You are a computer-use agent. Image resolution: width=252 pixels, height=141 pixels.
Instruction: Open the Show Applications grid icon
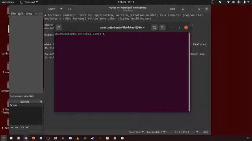tap(248, 138)
